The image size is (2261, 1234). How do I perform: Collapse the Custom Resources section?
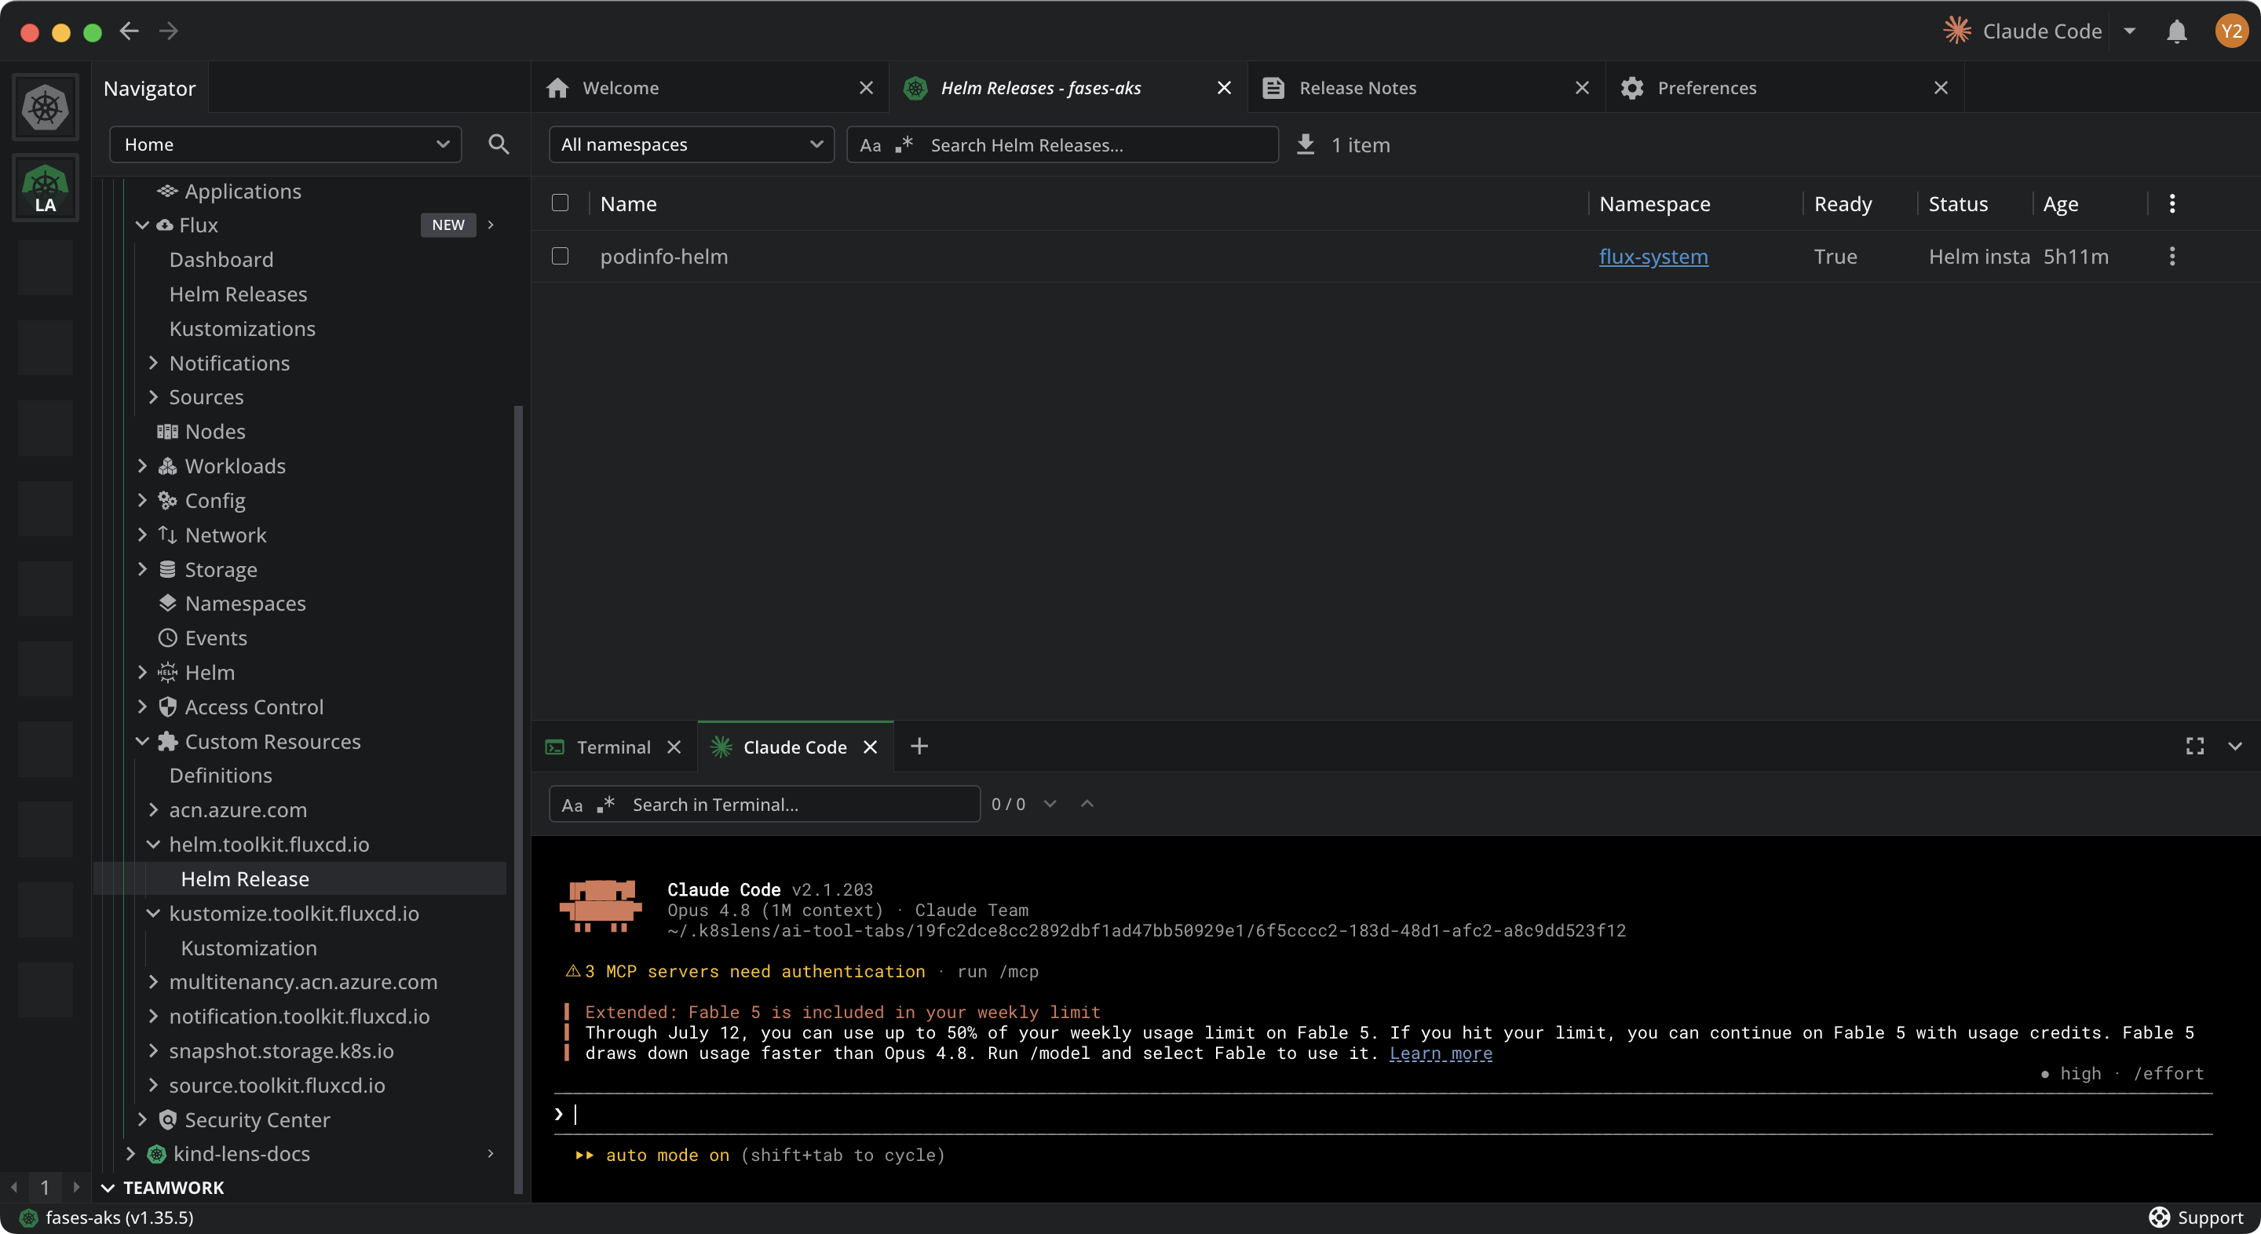click(x=142, y=742)
